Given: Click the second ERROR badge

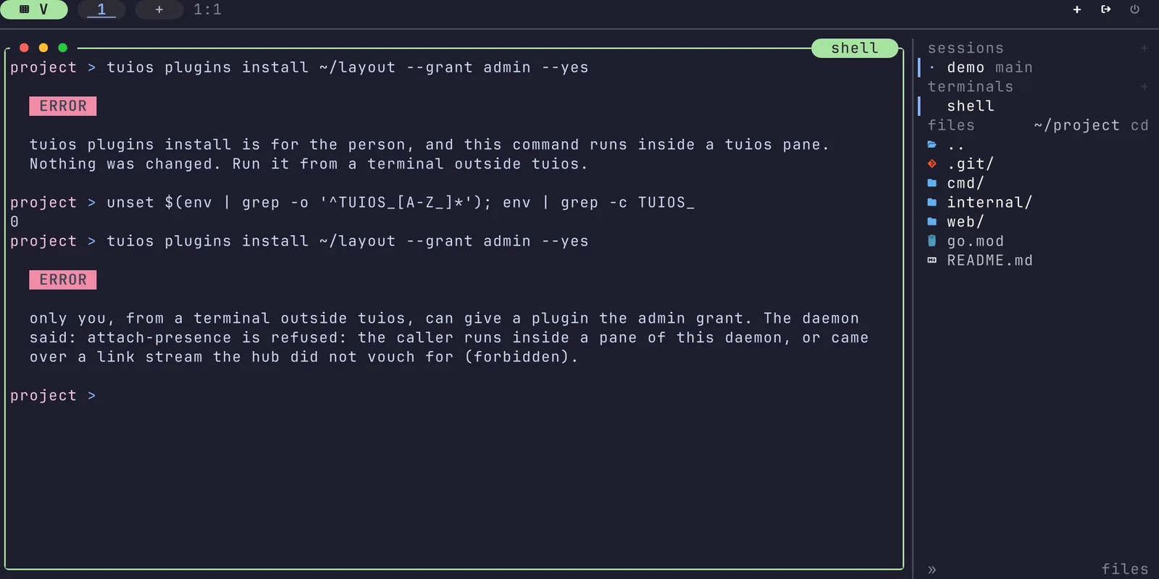Looking at the screenshot, I should tap(63, 279).
